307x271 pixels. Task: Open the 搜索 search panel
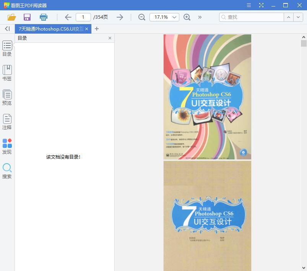[7, 171]
